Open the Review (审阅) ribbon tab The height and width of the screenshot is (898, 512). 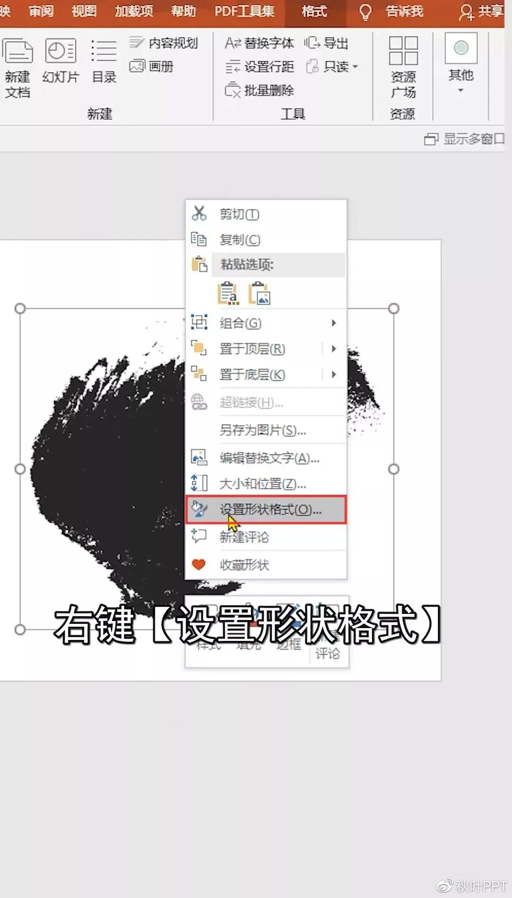41,11
